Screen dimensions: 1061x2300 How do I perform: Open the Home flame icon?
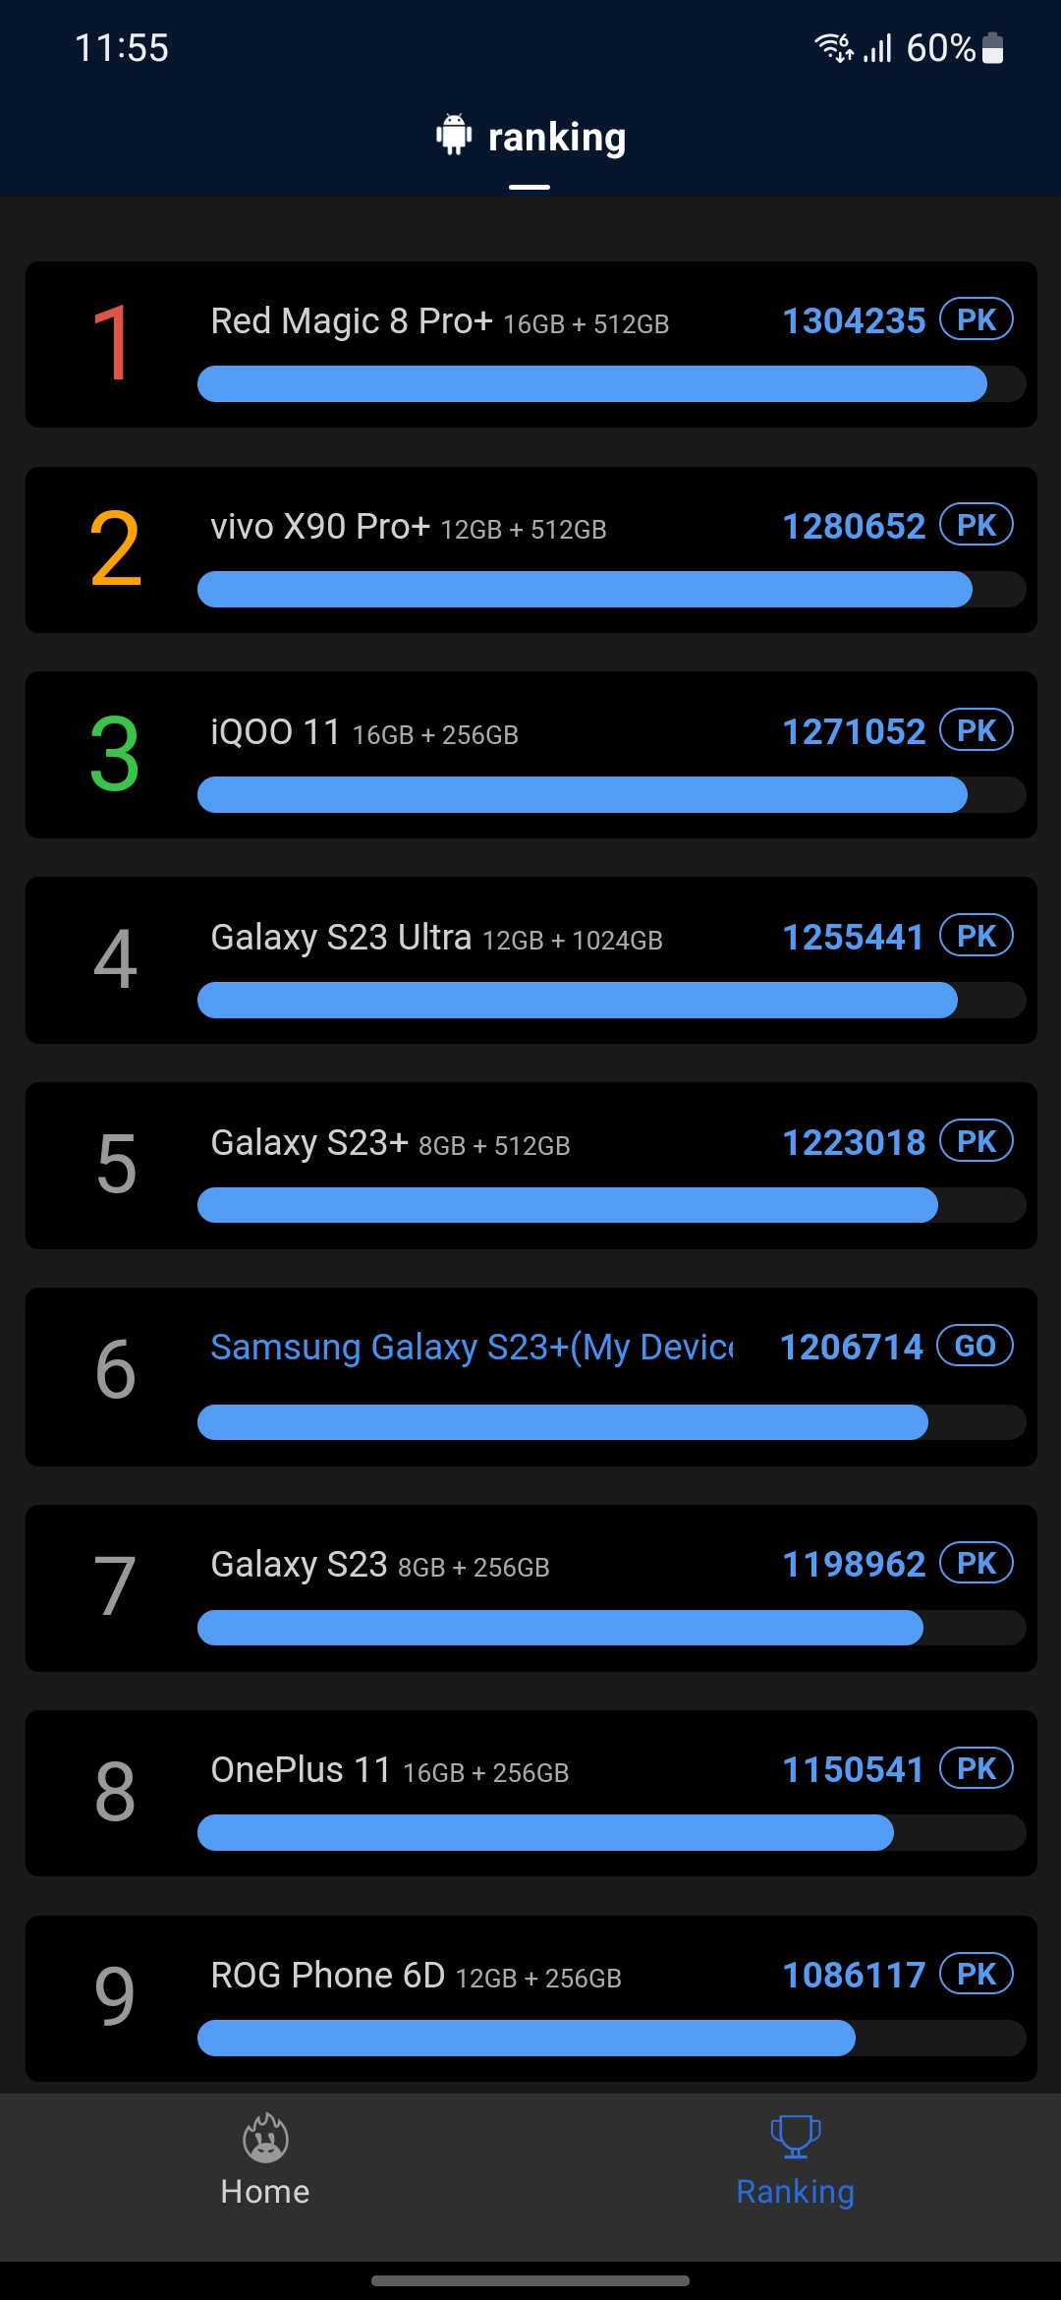pyautogui.click(x=265, y=2137)
